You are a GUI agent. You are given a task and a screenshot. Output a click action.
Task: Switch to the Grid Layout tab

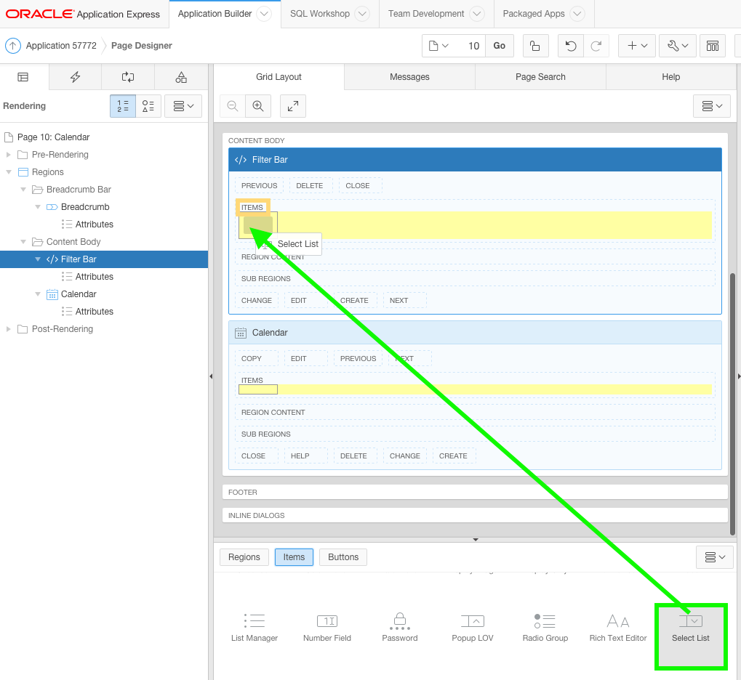[279, 77]
